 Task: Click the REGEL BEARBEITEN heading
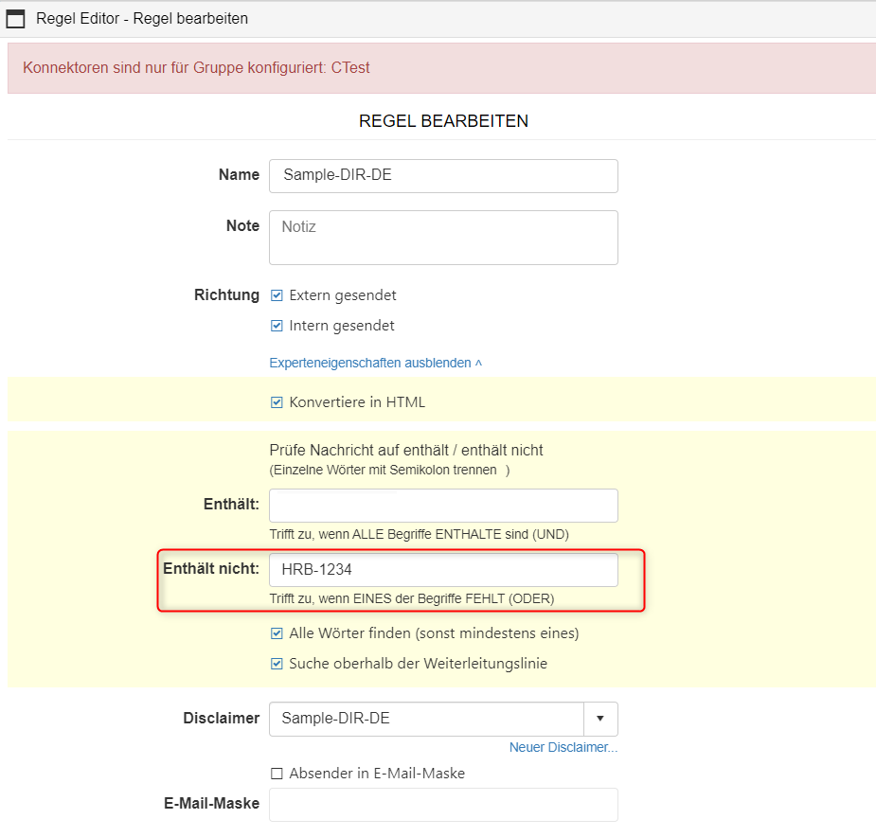coord(443,121)
